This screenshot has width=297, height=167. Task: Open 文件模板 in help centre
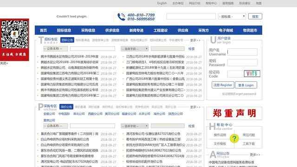click(x=220, y=144)
